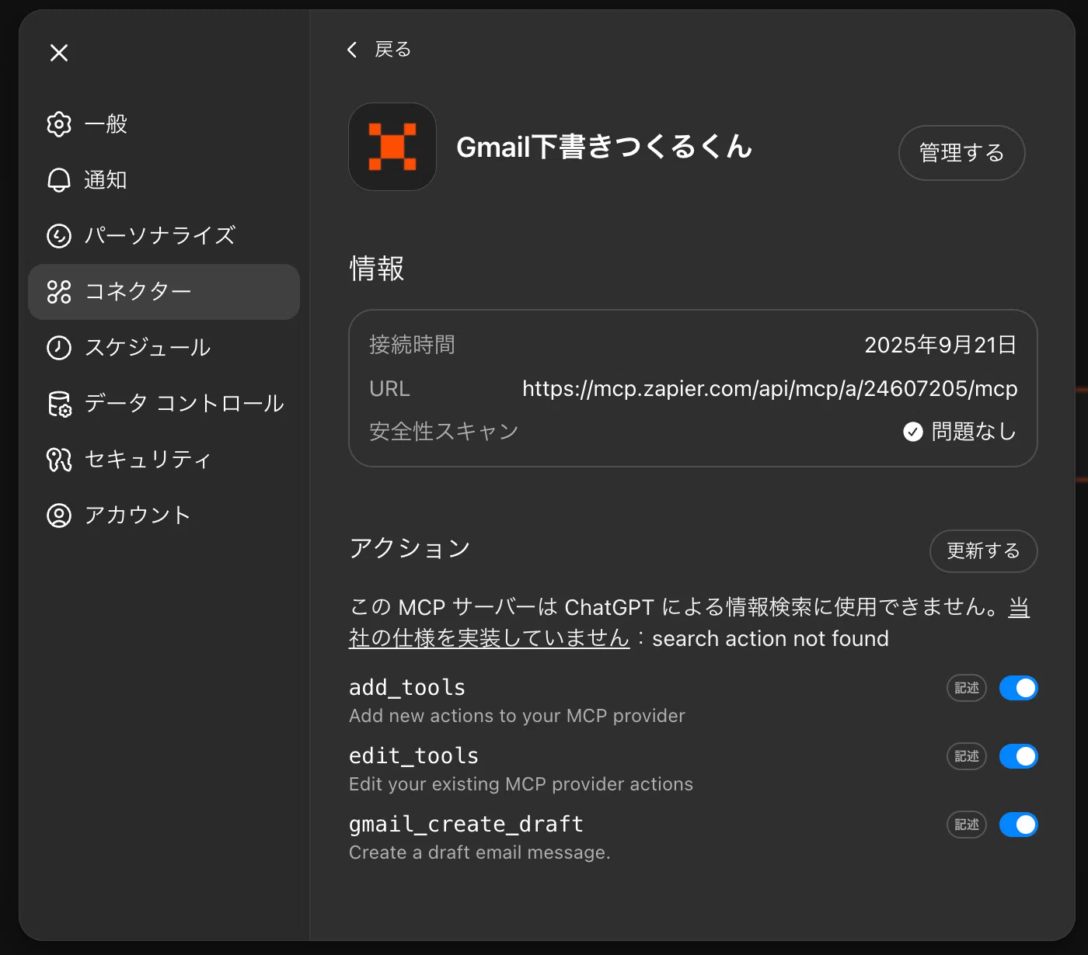Open the セキュリティ settings section

click(x=164, y=460)
